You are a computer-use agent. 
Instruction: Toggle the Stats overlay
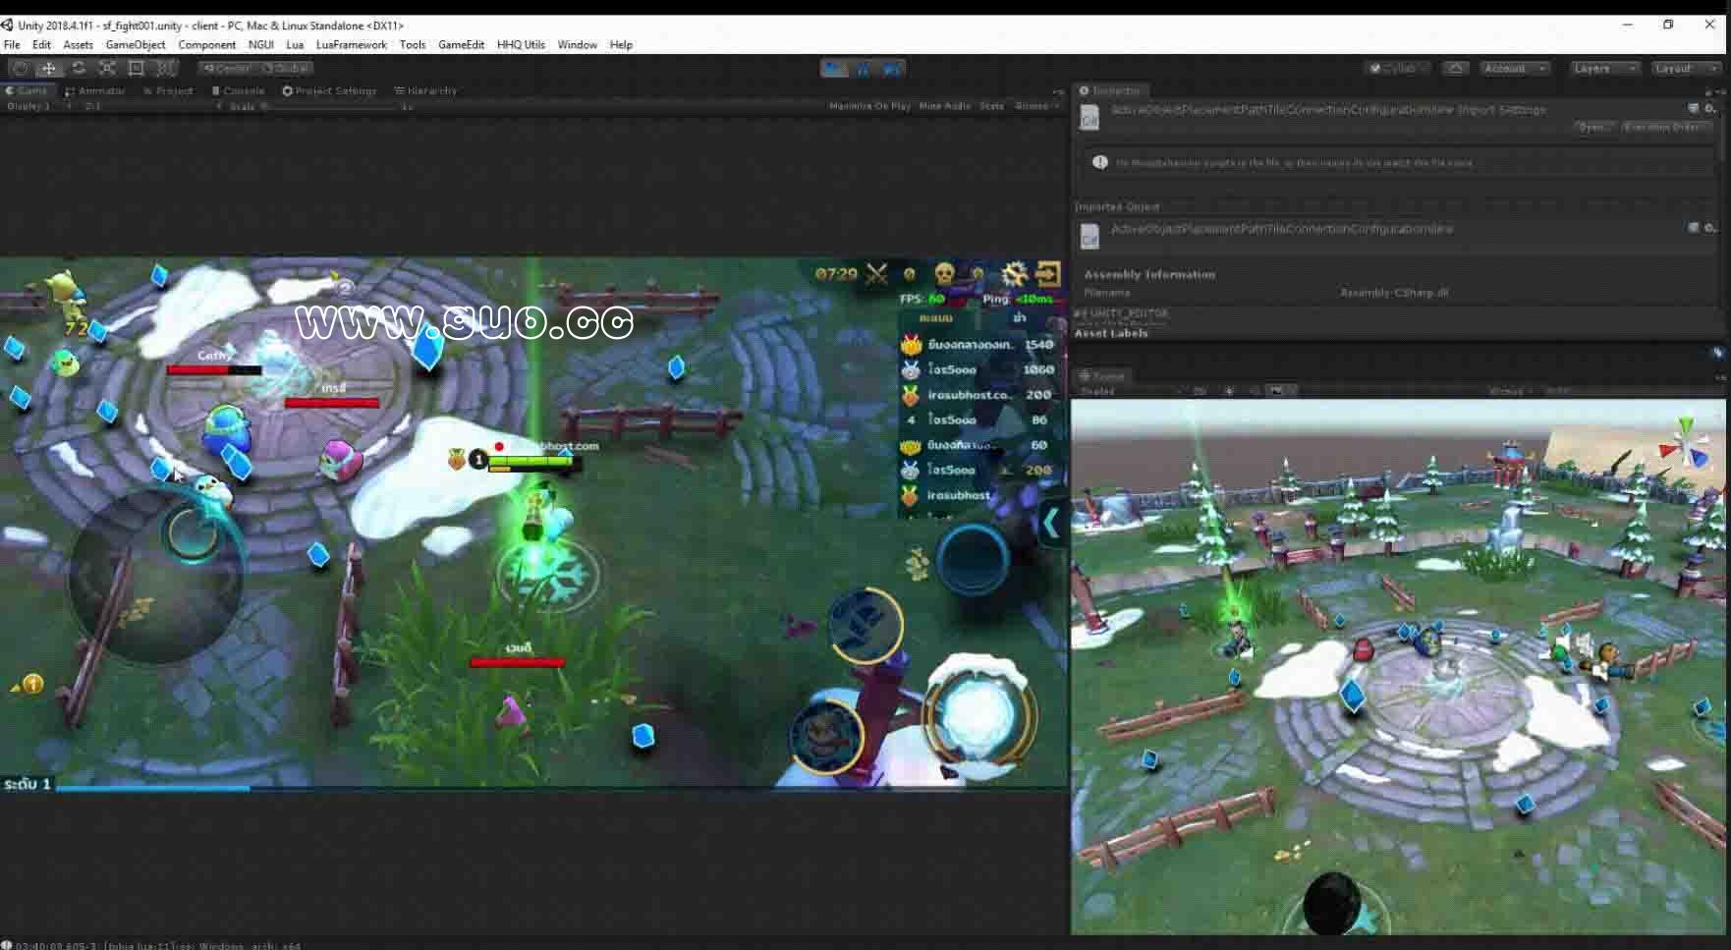991,106
